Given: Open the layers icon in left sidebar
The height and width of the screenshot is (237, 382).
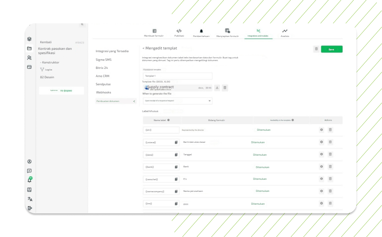Looking at the screenshot, I should 29,39.
